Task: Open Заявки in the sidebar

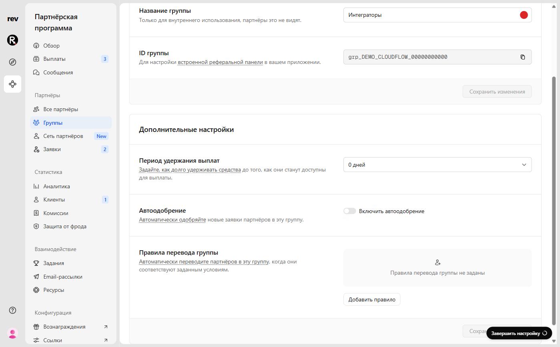Action: tap(70, 149)
